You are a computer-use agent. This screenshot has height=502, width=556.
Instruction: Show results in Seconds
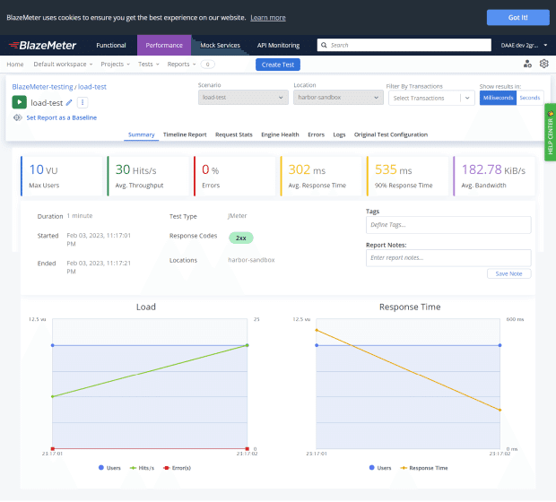coord(530,98)
